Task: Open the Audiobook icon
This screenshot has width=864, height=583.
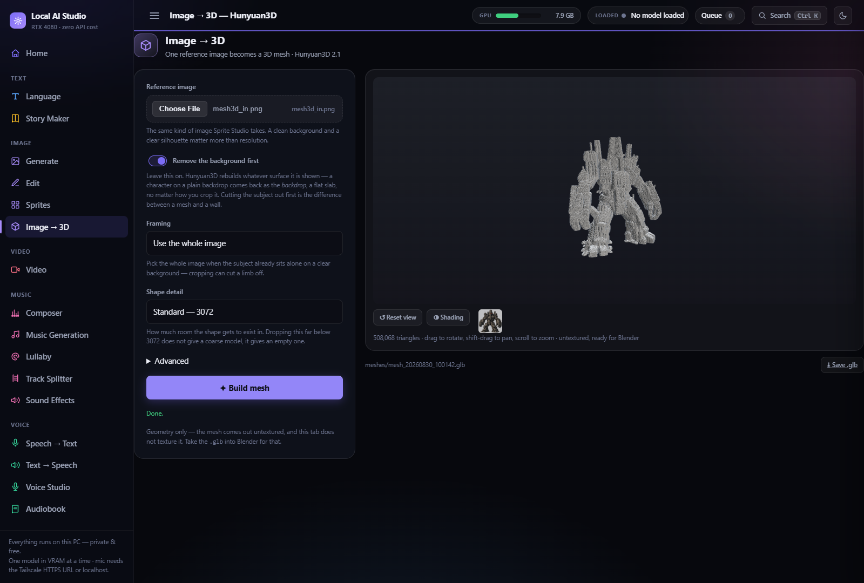Action: [15, 509]
